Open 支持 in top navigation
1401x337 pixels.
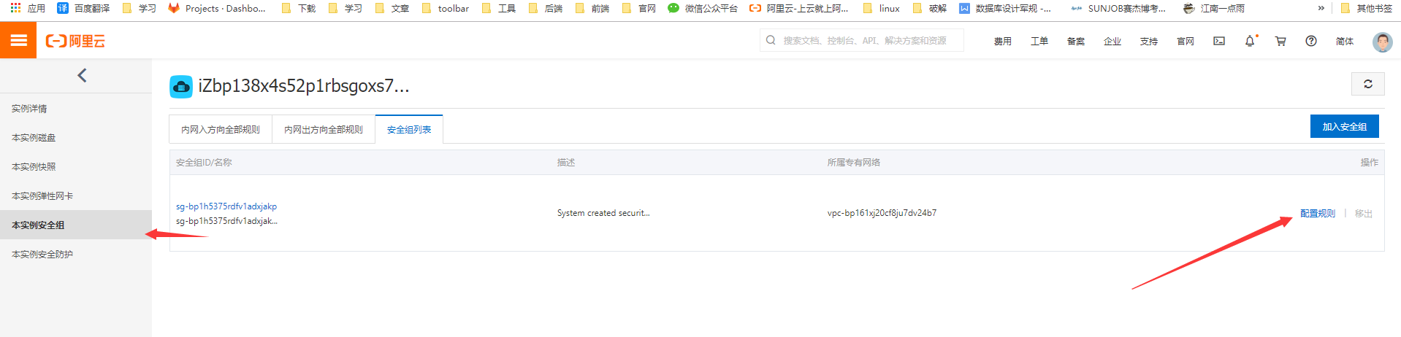(1149, 42)
